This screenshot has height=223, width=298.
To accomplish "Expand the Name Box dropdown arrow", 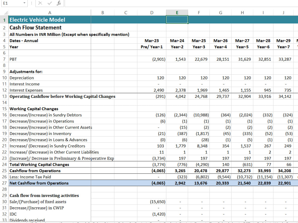I will [24, 3].
